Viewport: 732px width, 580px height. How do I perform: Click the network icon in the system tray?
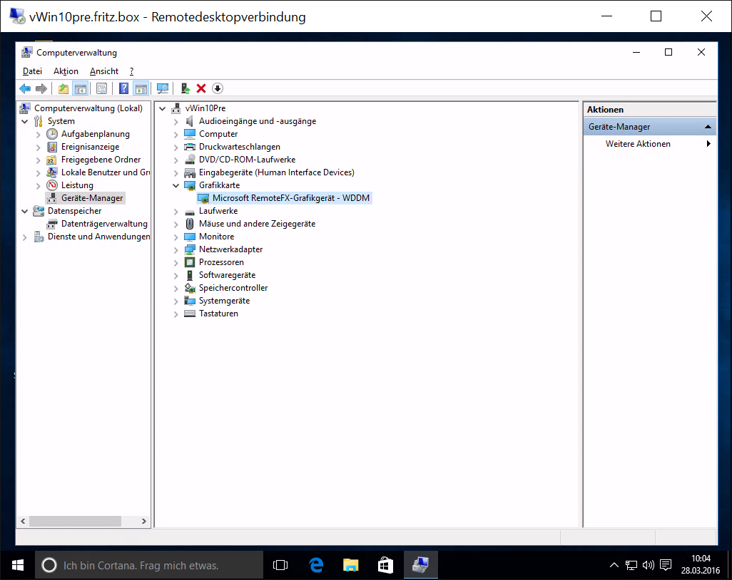click(x=631, y=565)
